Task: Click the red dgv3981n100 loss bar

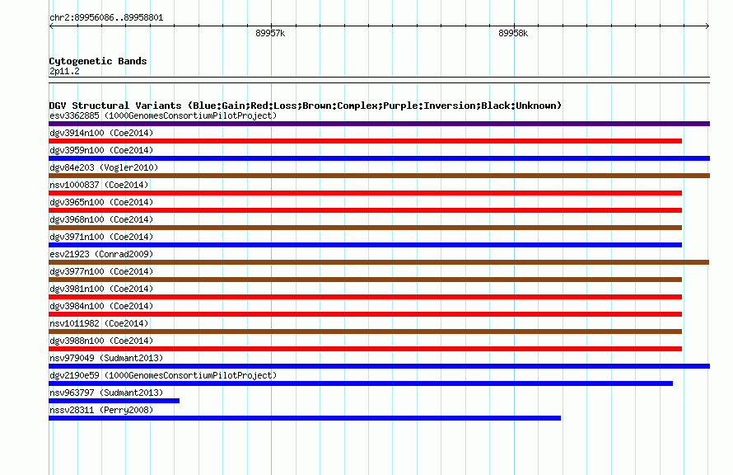Action: point(365,297)
